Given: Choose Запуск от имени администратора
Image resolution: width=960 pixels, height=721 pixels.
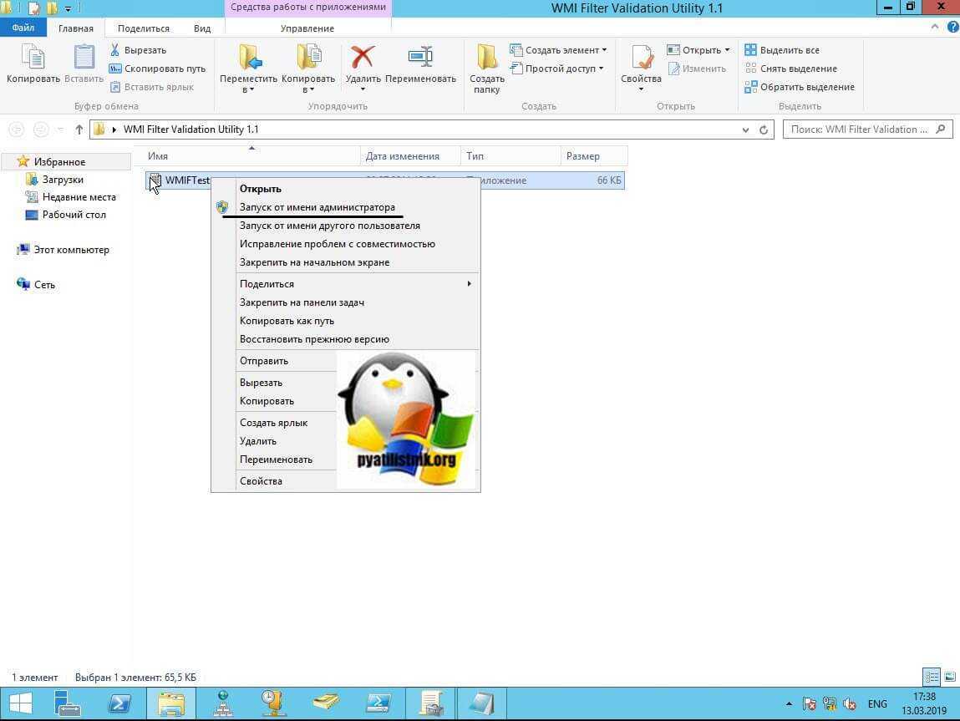Looking at the screenshot, I should [317, 207].
